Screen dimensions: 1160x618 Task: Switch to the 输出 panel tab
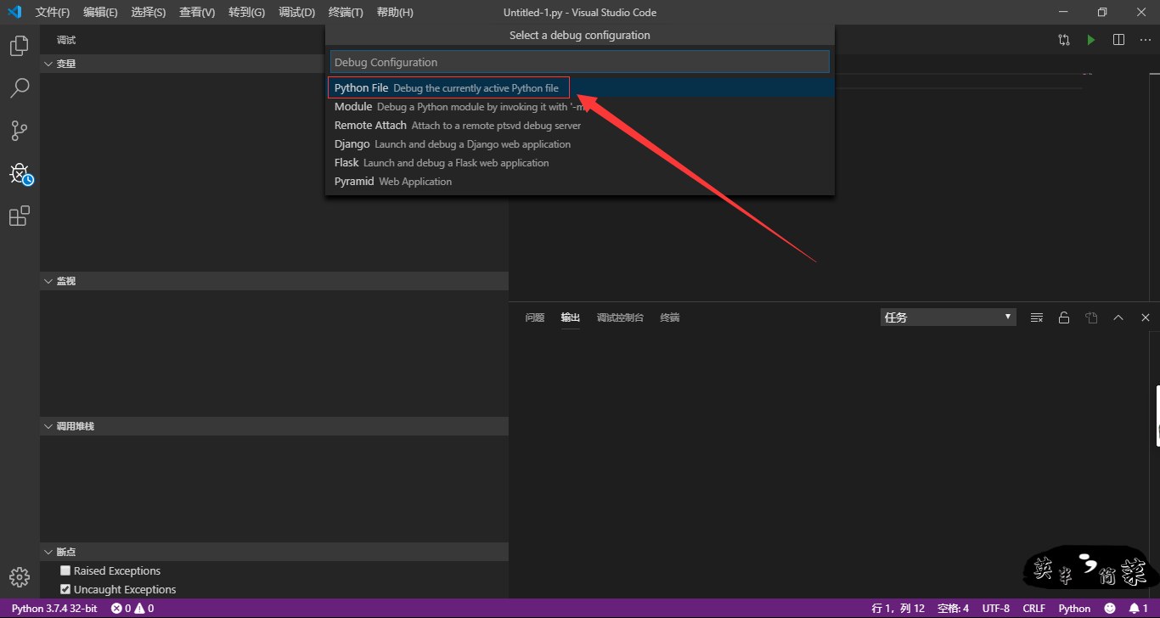(x=570, y=317)
